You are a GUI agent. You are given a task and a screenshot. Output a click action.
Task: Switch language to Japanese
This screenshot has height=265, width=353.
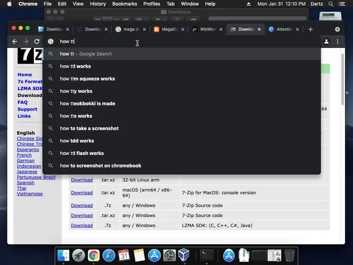(x=27, y=172)
